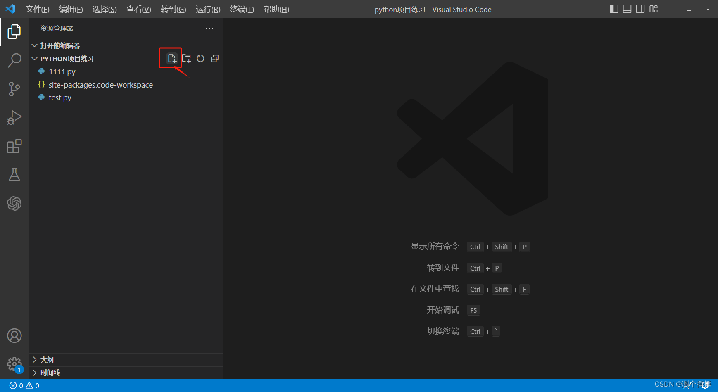
Task: Open the Search view in activity bar
Action: [x=14, y=60]
